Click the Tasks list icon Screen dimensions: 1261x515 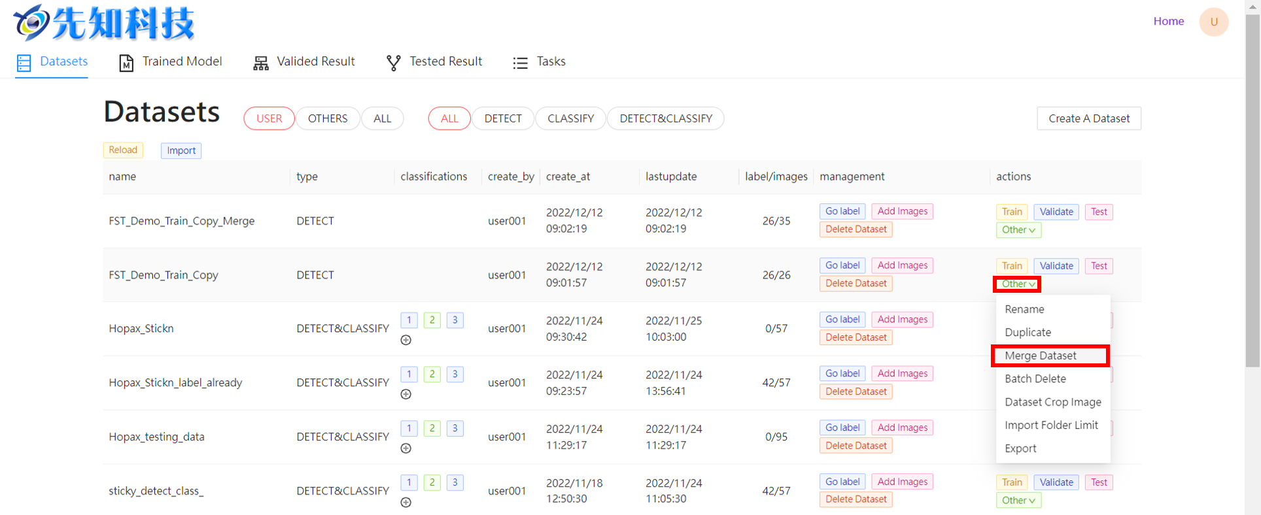[x=521, y=63]
